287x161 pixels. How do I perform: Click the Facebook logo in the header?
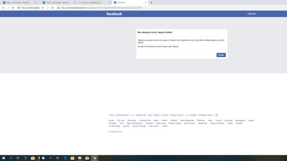(x=114, y=14)
